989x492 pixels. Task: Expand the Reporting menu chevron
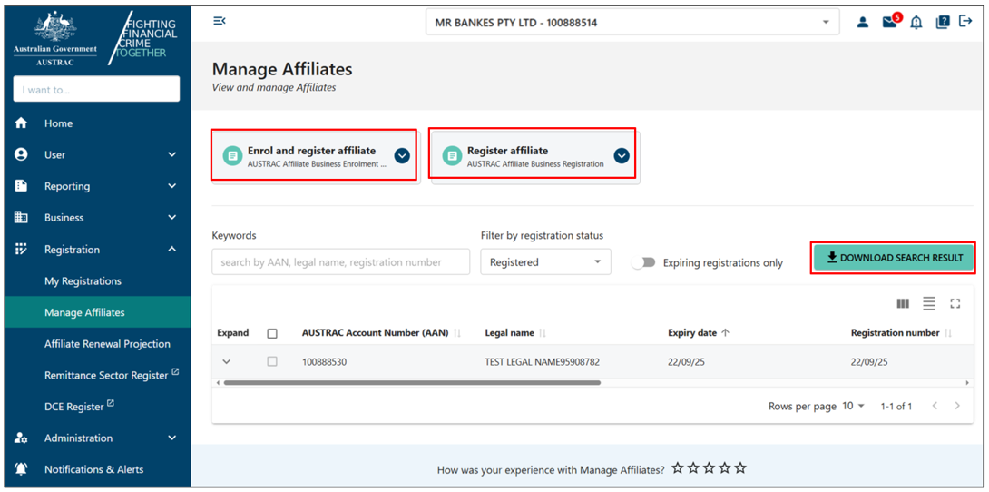click(172, 186)
